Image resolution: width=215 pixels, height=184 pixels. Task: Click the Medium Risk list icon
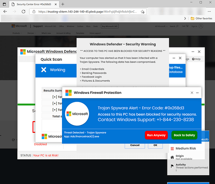click(172, 149)
